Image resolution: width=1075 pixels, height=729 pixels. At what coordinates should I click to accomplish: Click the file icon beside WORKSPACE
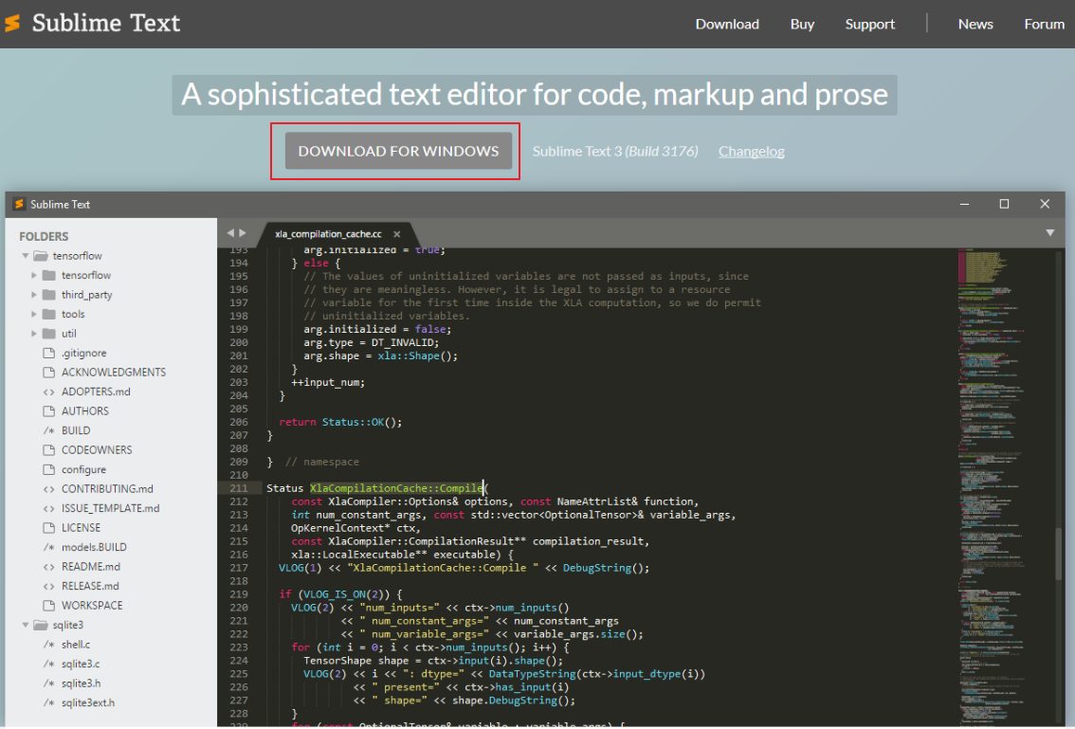(x=48, y=606)
